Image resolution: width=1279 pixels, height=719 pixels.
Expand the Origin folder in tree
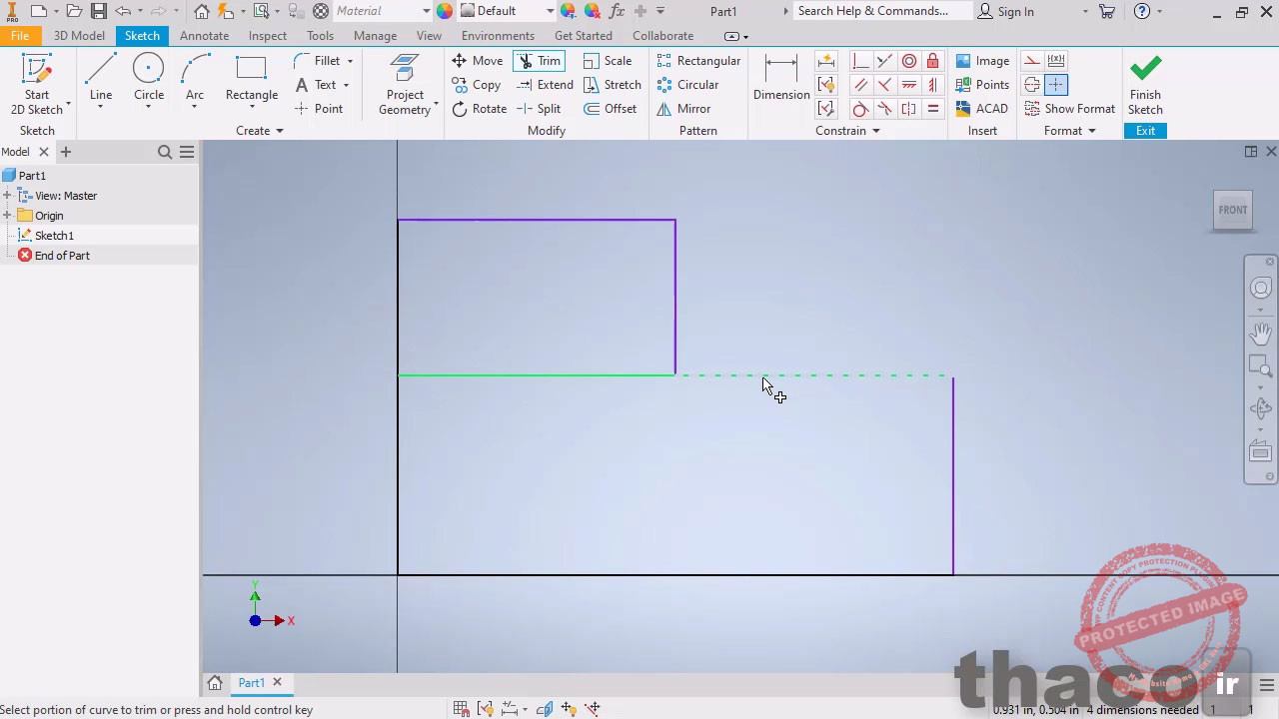coord(7,216)
